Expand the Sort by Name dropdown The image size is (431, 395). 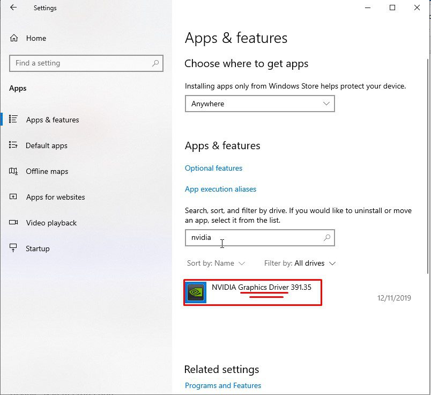pyautogui.click(x=216, y=263)
